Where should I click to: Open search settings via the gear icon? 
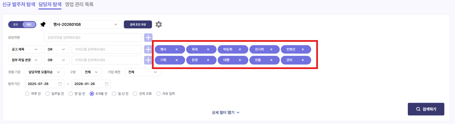(159, 24)
